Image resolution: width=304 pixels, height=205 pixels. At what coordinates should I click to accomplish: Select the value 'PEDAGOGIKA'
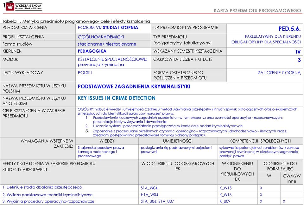(x=92, y=51)
